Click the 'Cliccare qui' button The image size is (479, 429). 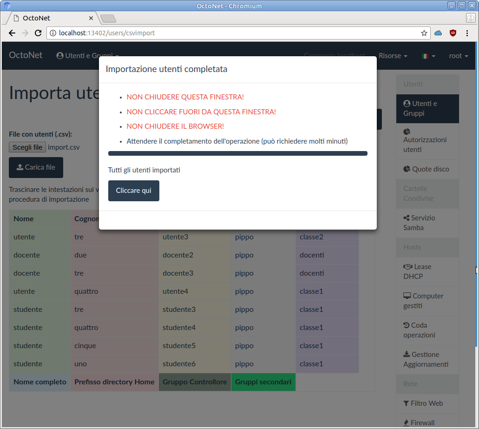[133, 191]
